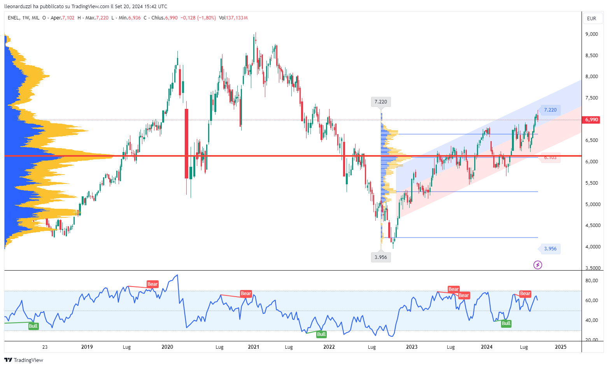
Task: Click the 2023 label on time axis
Action: tap(412, 347)
